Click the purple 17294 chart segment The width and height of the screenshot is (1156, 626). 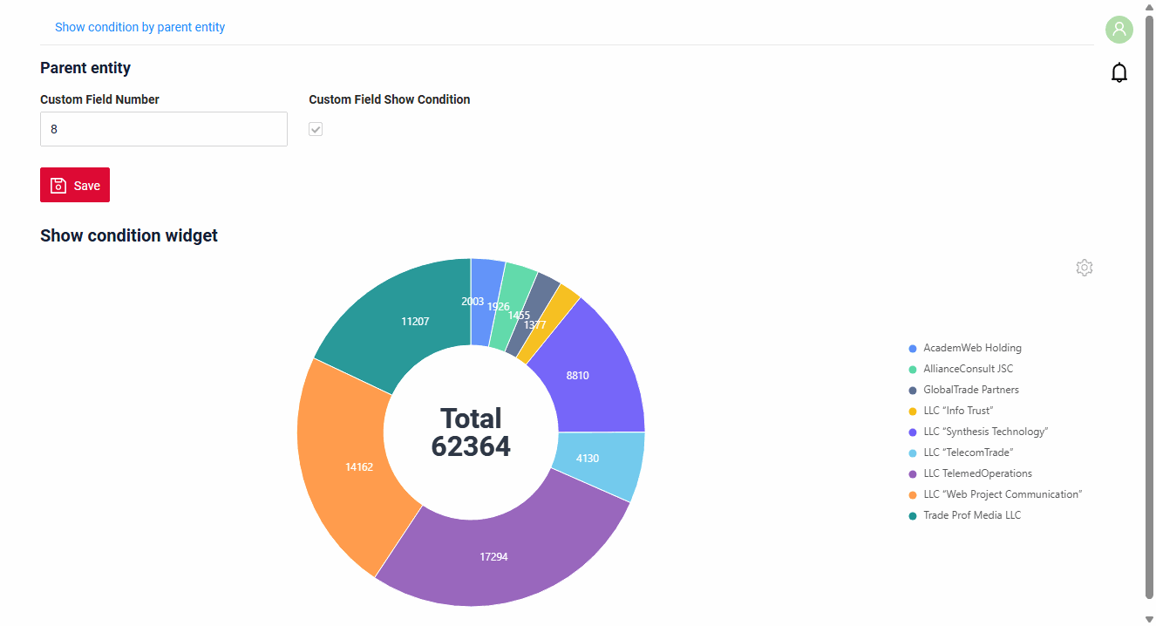(x=493, y=556)
